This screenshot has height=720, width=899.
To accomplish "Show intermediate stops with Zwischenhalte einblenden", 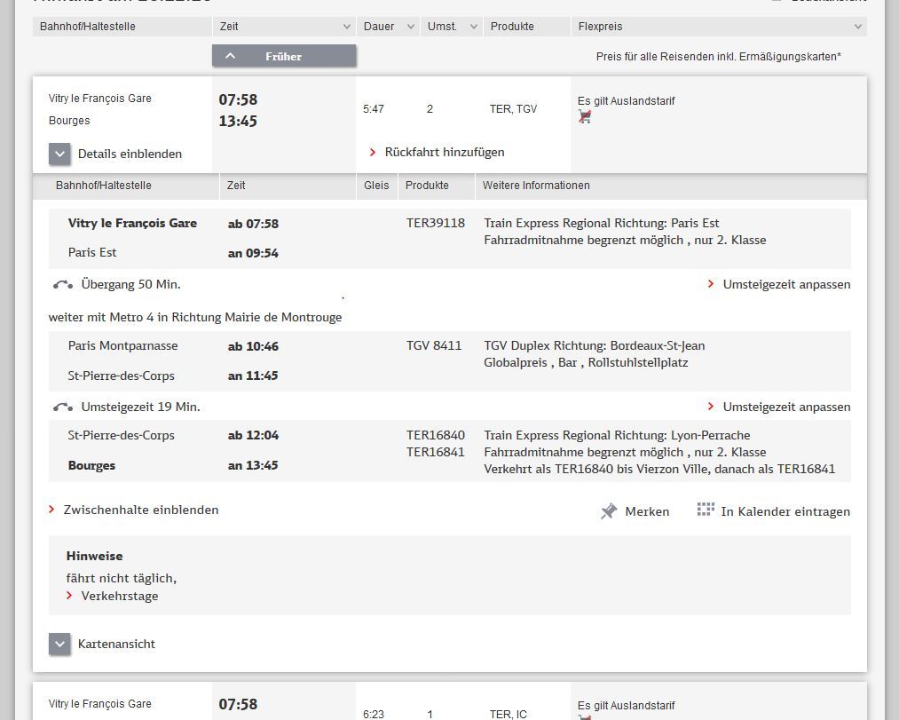I will [x=141, y=510].
